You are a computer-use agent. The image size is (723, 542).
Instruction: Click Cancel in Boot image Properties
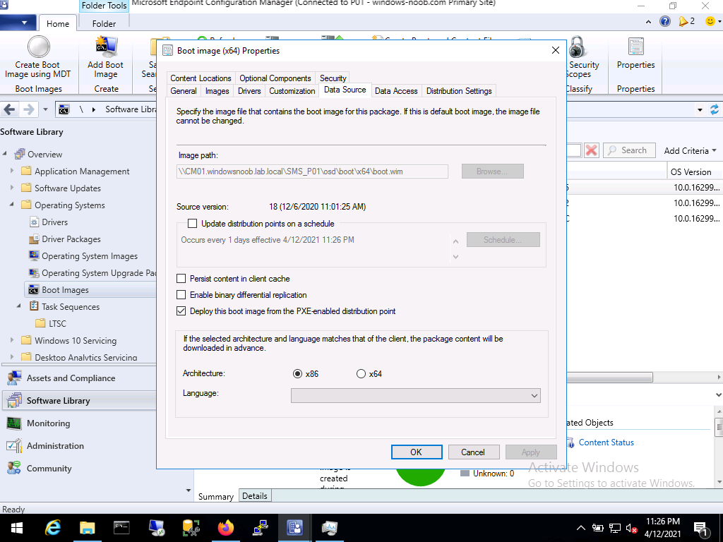click(473, 452)
